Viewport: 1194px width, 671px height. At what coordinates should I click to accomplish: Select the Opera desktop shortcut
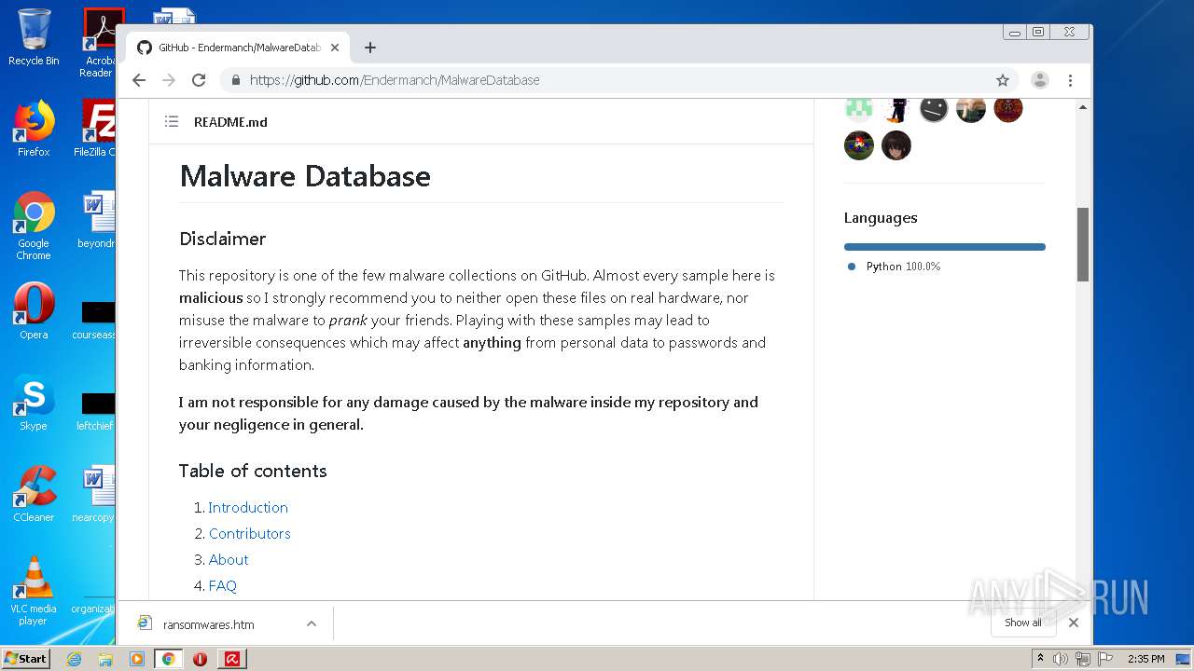pos(34,311)
